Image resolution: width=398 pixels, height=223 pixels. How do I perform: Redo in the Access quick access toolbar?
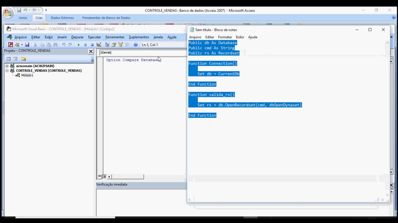click(35, 10)
